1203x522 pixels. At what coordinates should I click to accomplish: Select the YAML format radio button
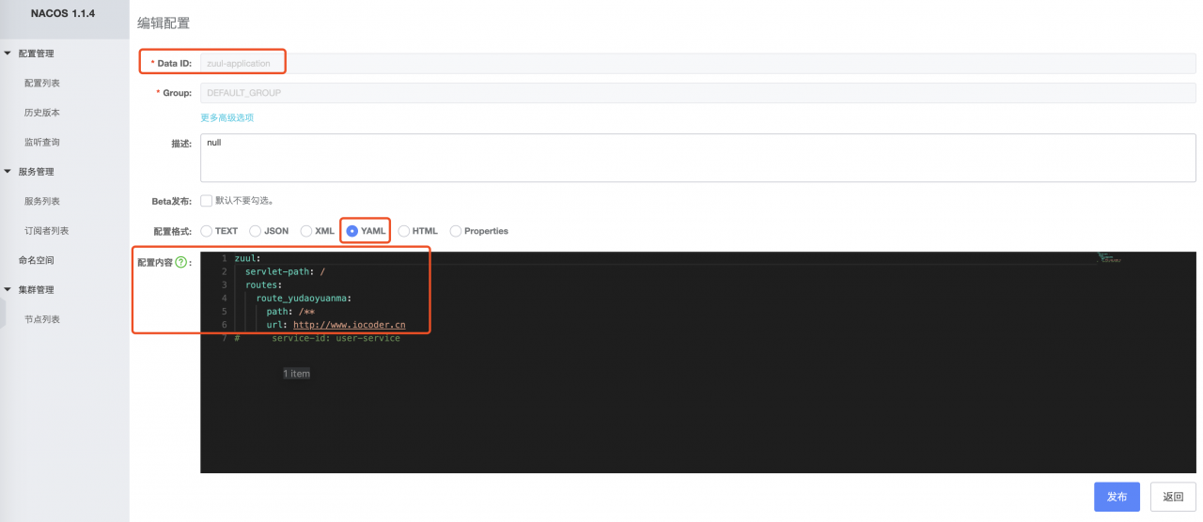click(352, 231)
